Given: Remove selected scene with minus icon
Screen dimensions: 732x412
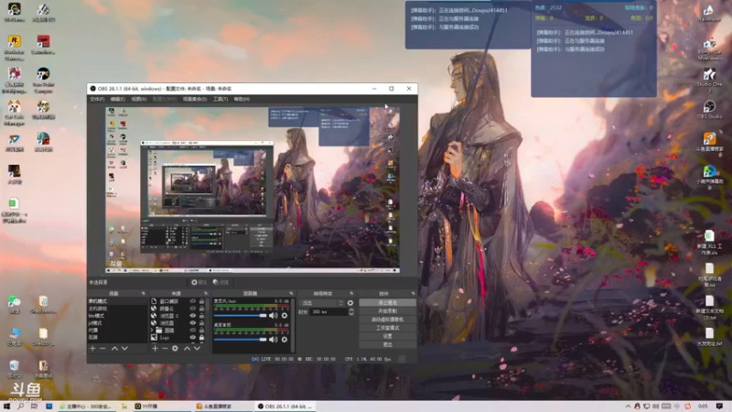Looking at the screenshot, I should (102, 349).
